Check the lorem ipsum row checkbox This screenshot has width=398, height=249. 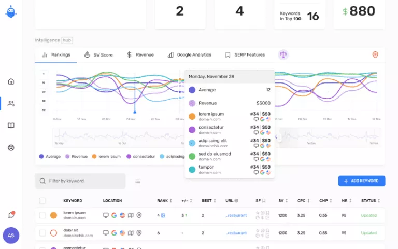[x=42, y=215]
